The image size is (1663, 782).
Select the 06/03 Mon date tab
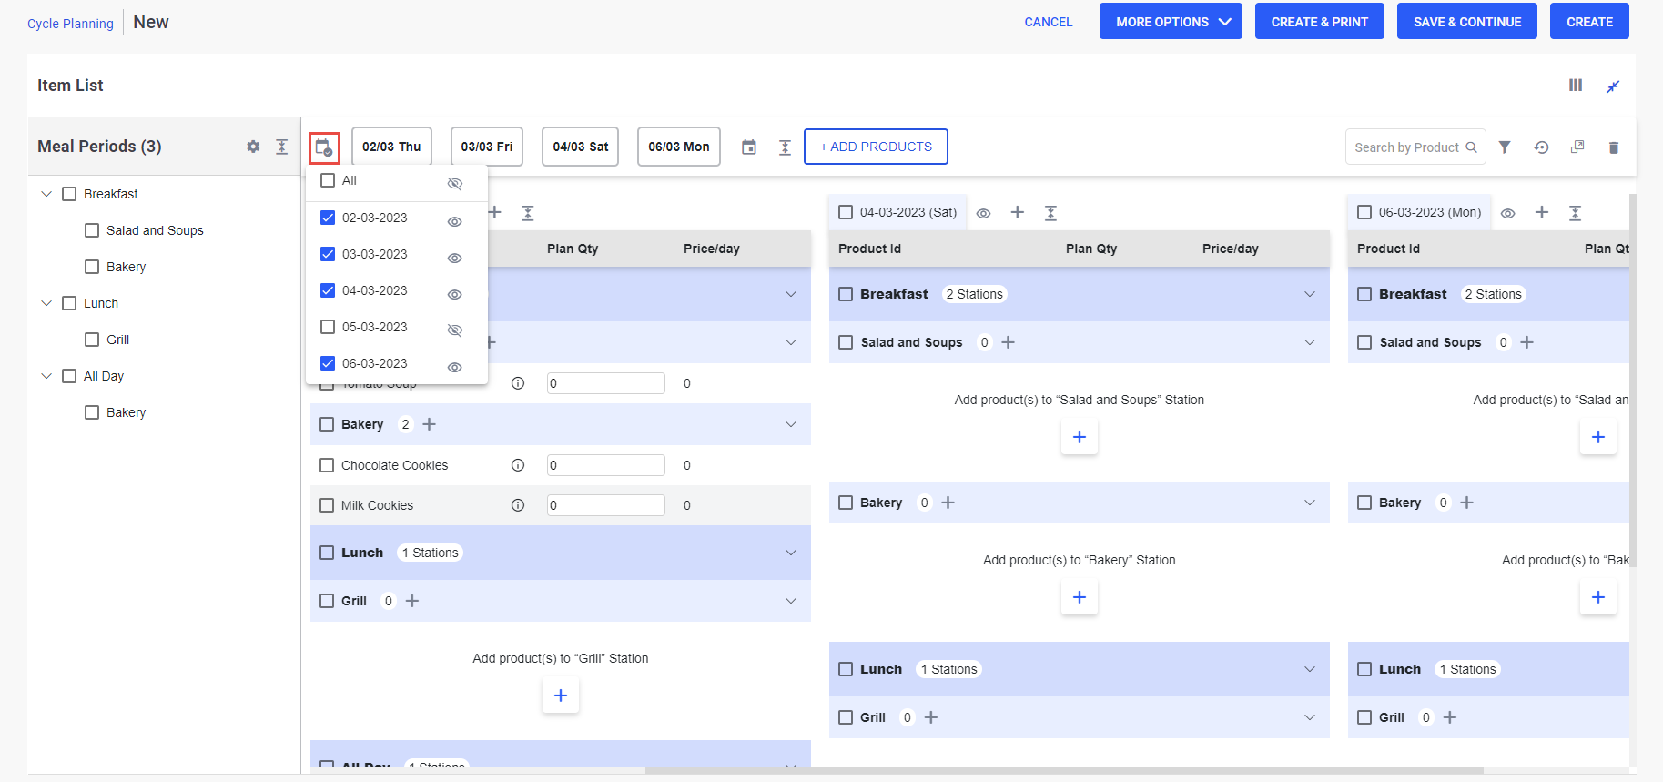click(679, 147)
